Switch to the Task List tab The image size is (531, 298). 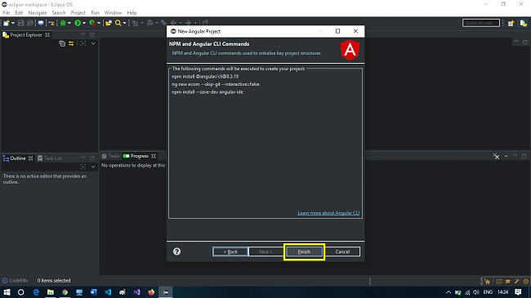[50, 158]
